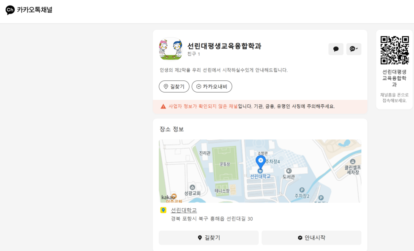Start a chat with the speech bubble button
Image resolution: width=414 pixels, height=251 pixels.
click(x=336, y=49)
